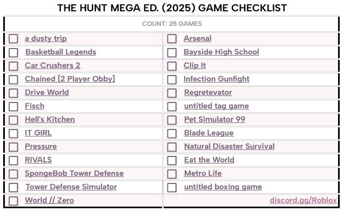344x212 pixels.
Task: Click the untitled boxing game link
Action: [x=223, y=187]
